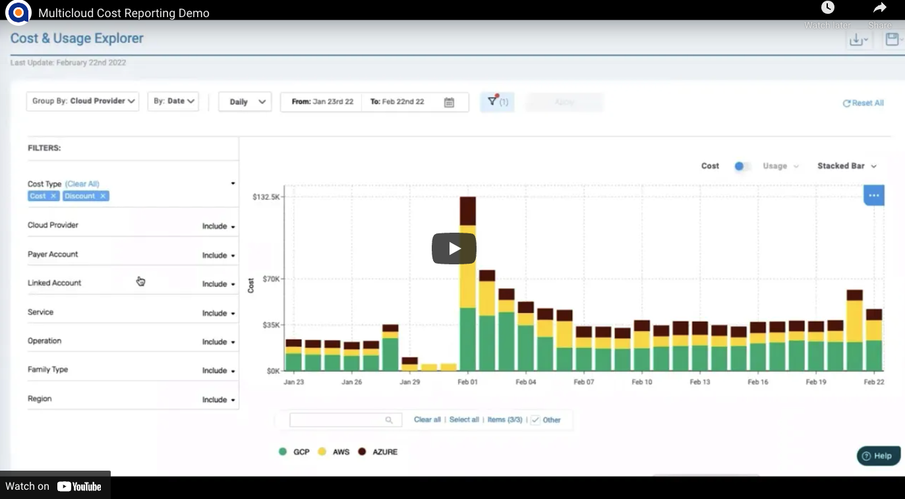Open the By Date dropdown
The height and width of the screenshot is (499, 905).
(x=173, y=102)
